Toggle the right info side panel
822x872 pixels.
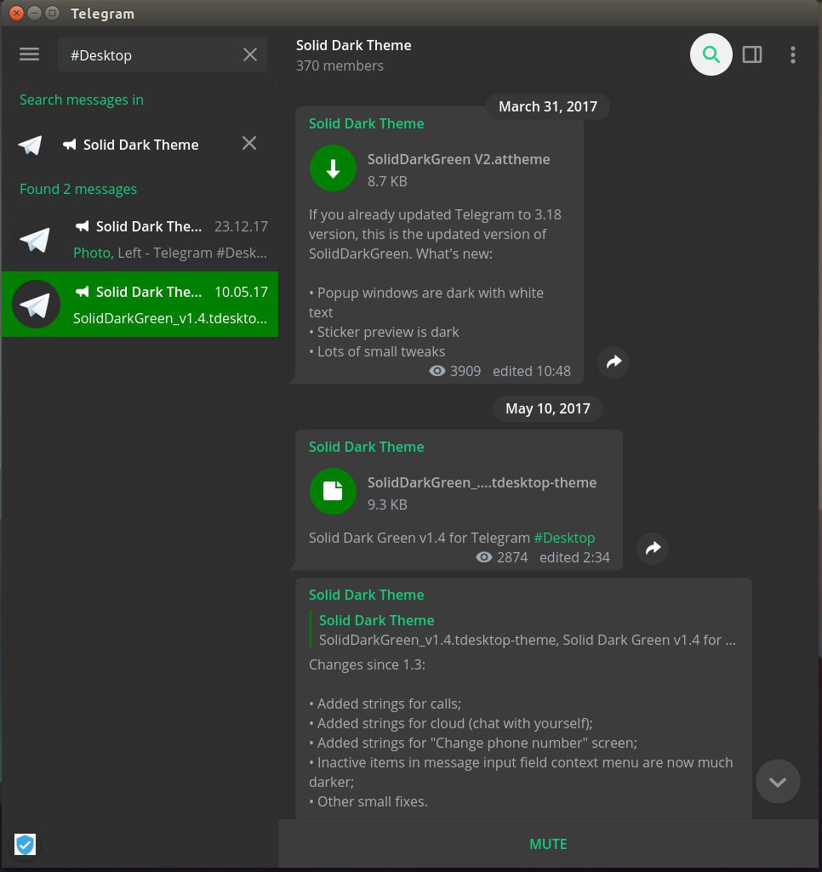(752, 54)
